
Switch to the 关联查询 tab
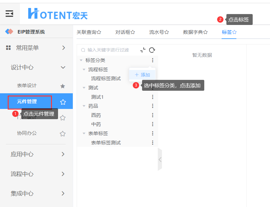pos(89,32)
